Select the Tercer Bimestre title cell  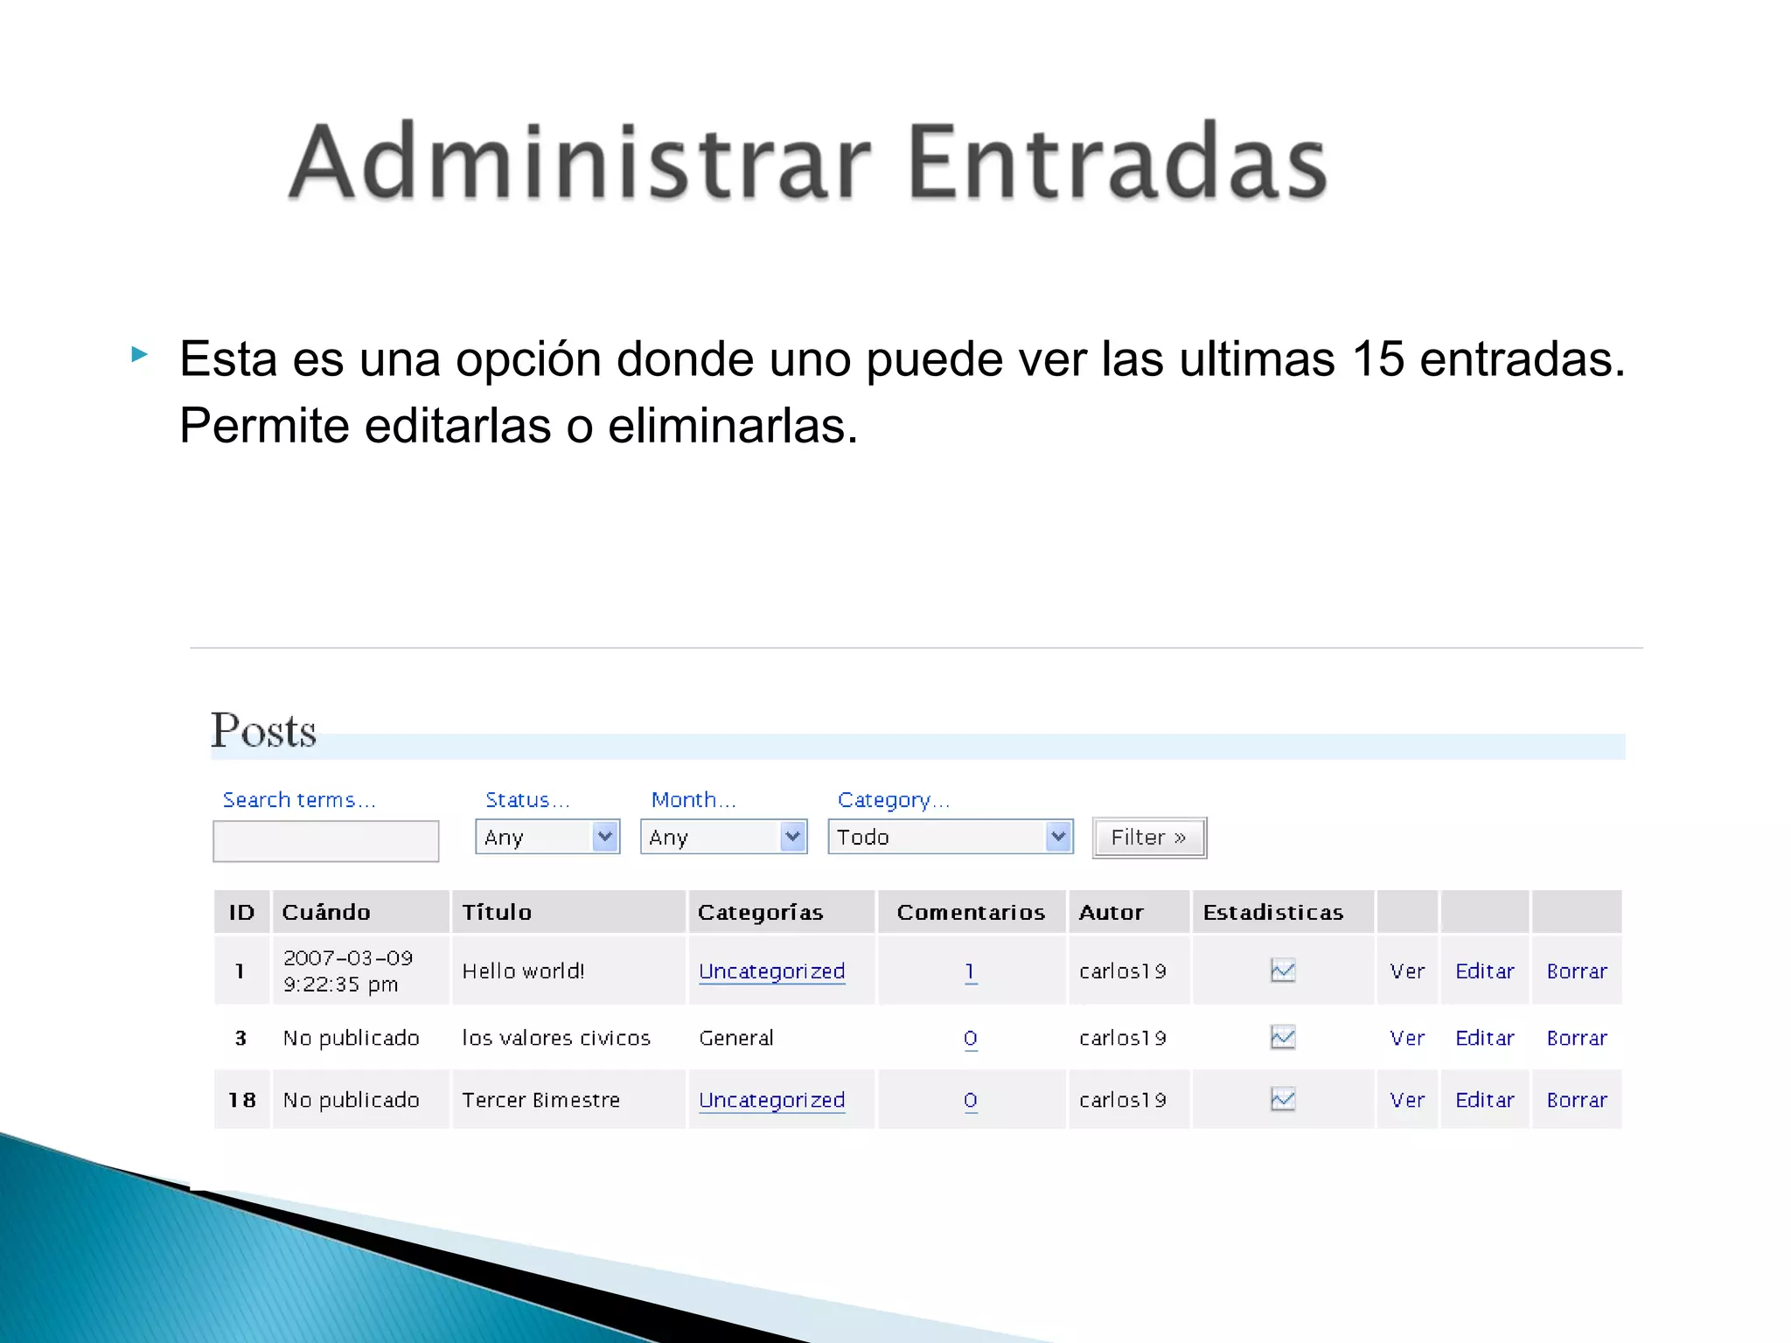568,1100
